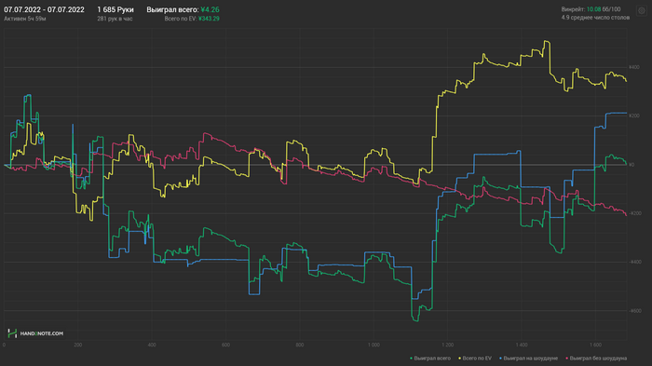
Task: Click the 'Всего по EV: ¥343.29' value
Action: click(x=192, y=19)
